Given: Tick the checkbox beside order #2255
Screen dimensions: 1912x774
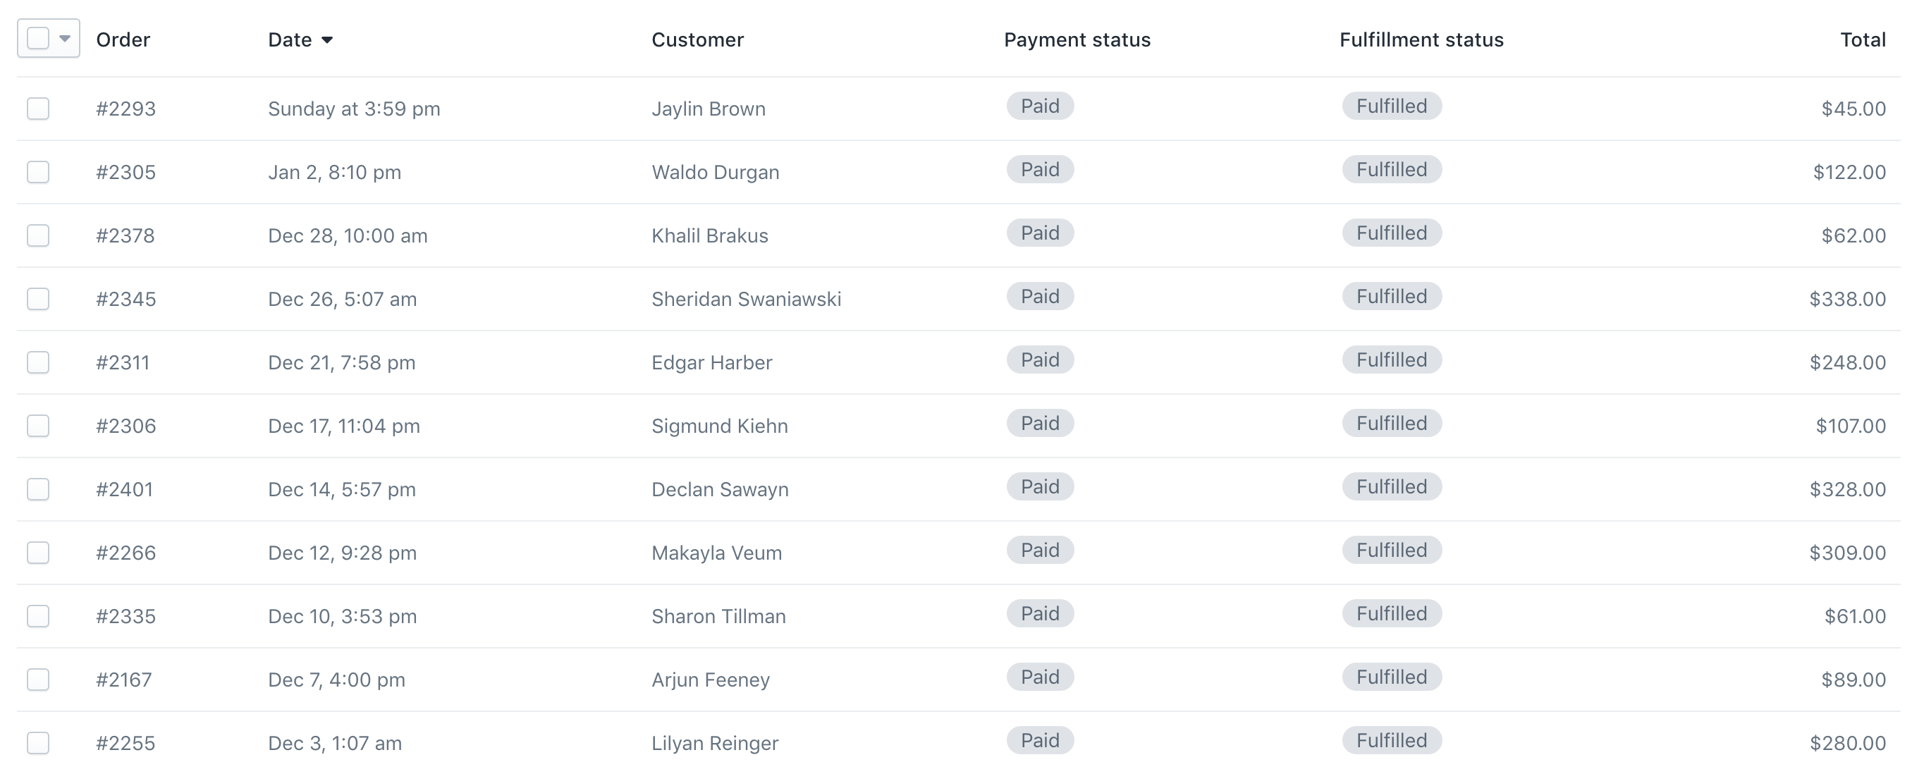Looking at the screenshot, I should point(38,743).
